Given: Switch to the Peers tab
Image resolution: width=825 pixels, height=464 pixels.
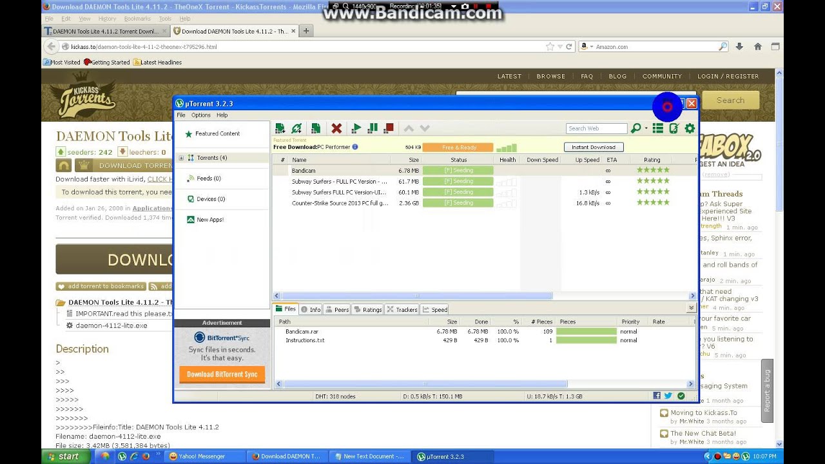Looking at the screenshot, I should coord(337,309).
